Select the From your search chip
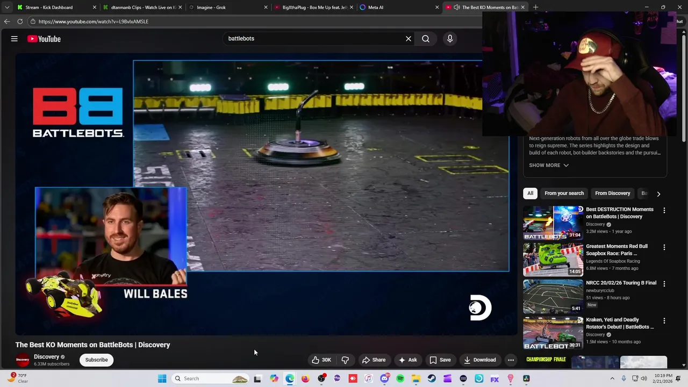688x387 pixels. pos(564,193)
